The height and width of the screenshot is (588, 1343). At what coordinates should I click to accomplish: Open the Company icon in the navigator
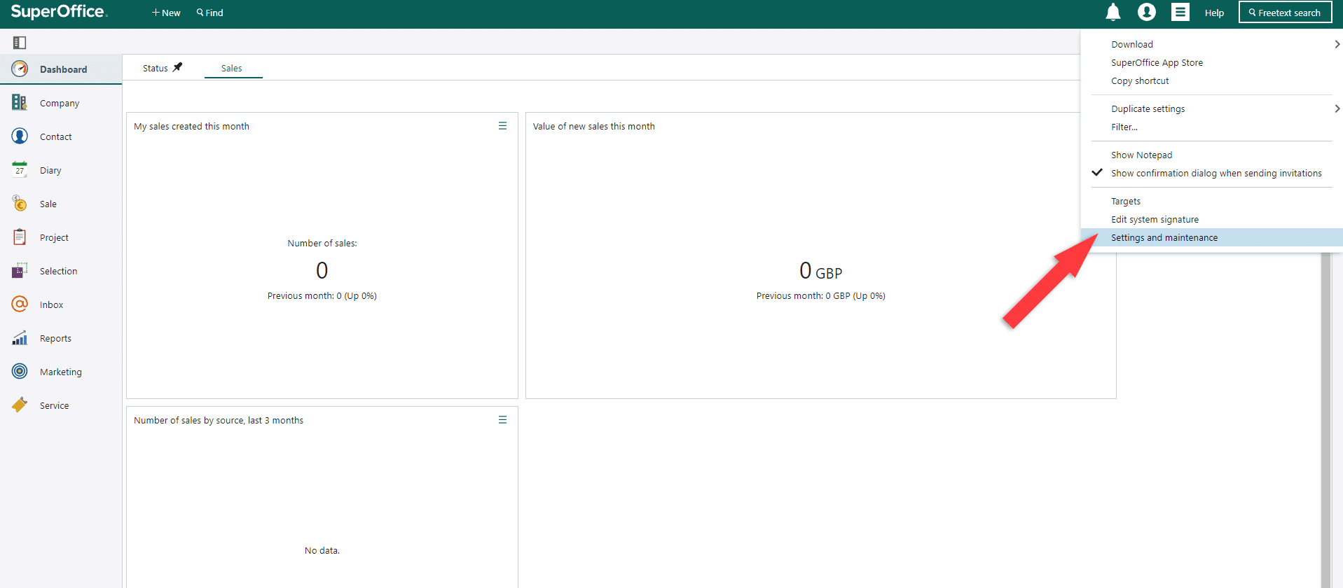coord(20,103)
